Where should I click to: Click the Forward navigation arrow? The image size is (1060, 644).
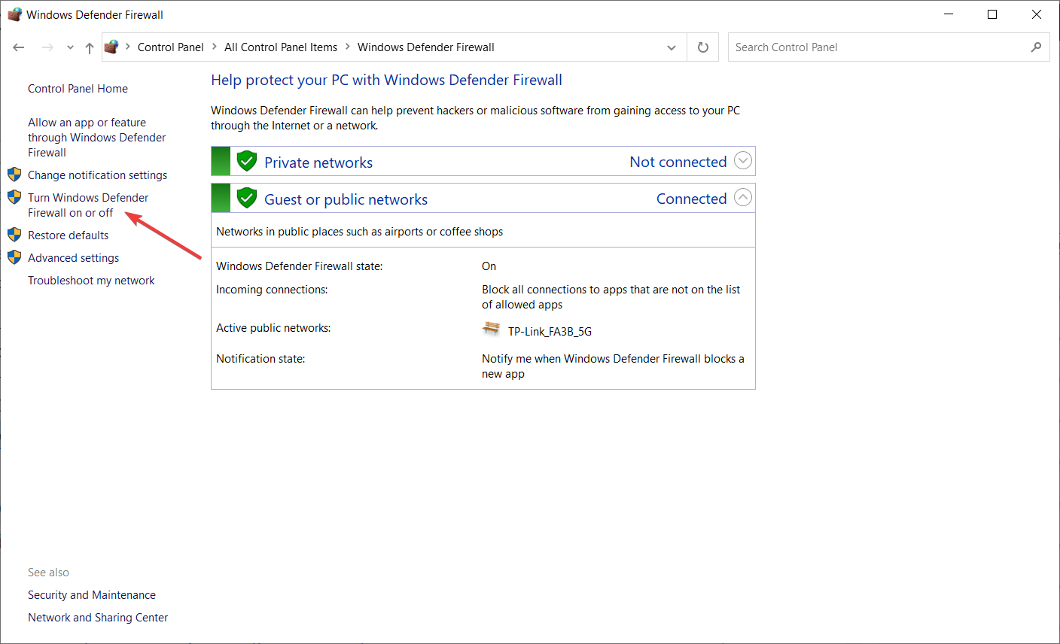click(x=47, y=47)
